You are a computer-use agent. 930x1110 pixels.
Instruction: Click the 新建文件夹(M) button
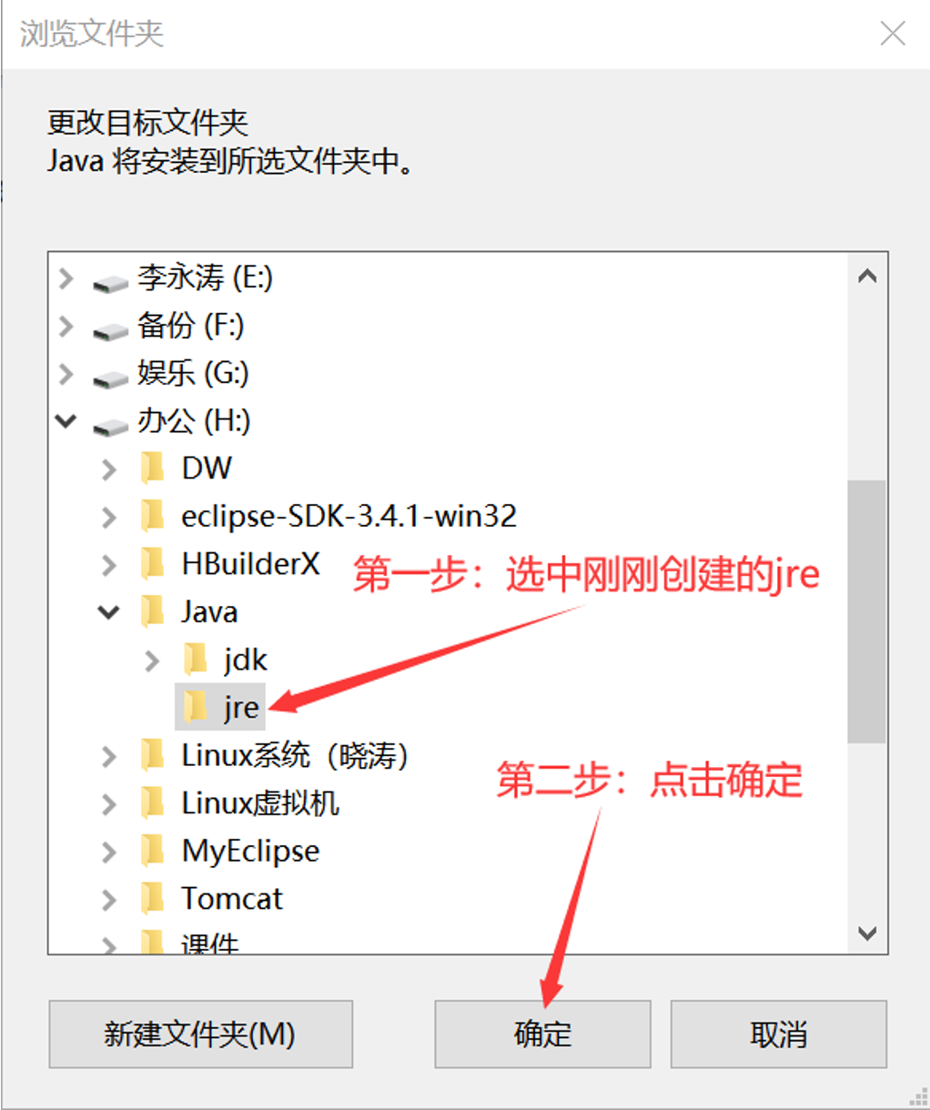[x=200, y=1034]
